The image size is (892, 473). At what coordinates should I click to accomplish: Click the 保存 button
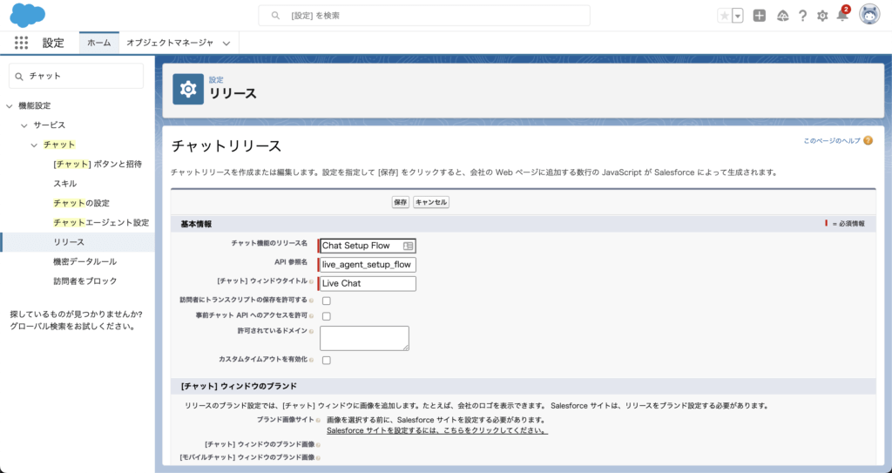[400, 202]
